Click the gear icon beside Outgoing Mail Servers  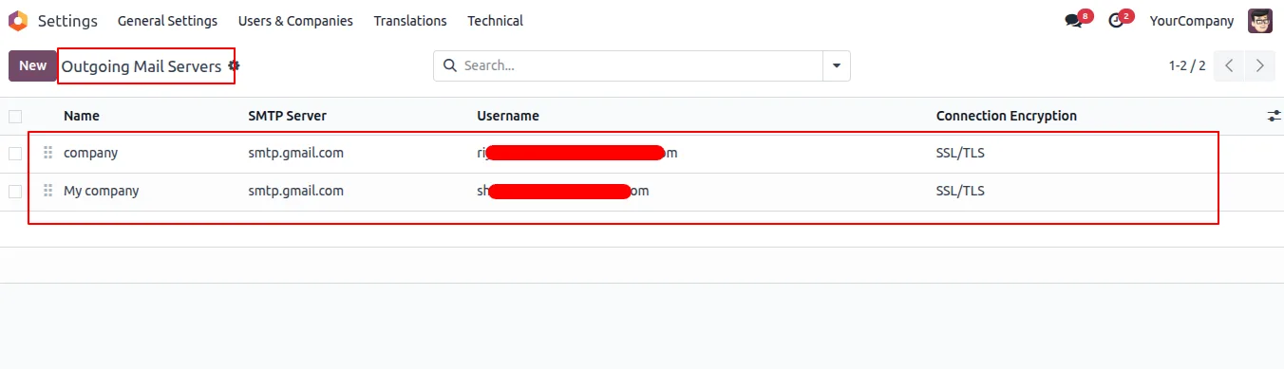pos(234,66)
